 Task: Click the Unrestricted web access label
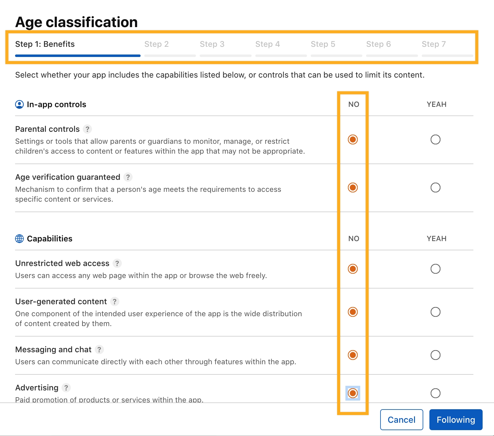coord(62,263)
